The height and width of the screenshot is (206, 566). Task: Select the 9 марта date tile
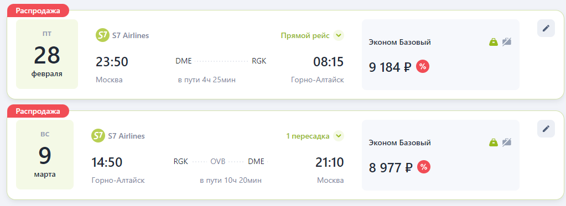click(x=45, y=155)
